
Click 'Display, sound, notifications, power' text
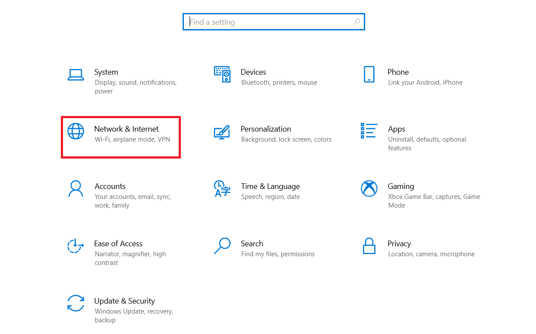(136, 87)
